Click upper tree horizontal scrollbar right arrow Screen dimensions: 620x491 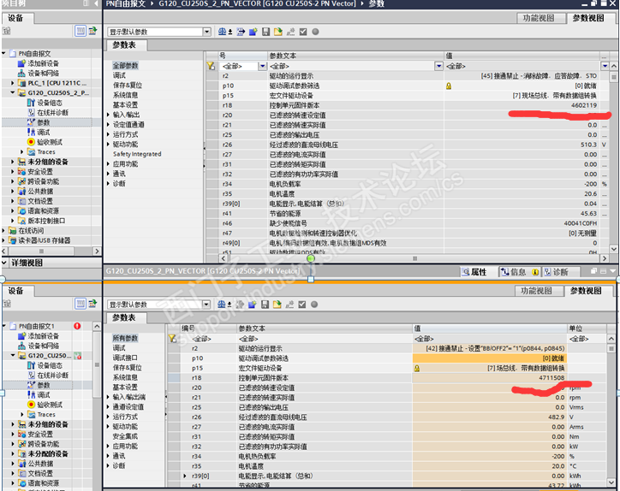[x=97, y=251]
